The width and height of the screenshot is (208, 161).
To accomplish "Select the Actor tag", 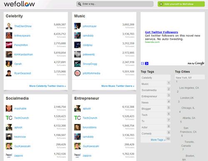I will point(156,127).
